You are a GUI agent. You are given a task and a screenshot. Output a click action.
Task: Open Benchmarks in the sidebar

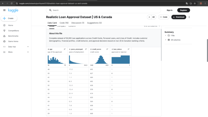tap(13, 36)
